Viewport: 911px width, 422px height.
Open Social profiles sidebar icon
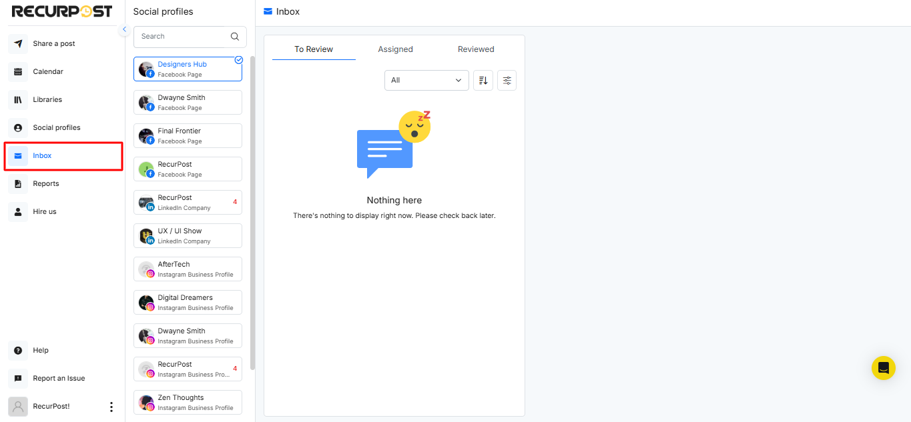(x=18, y=128)
